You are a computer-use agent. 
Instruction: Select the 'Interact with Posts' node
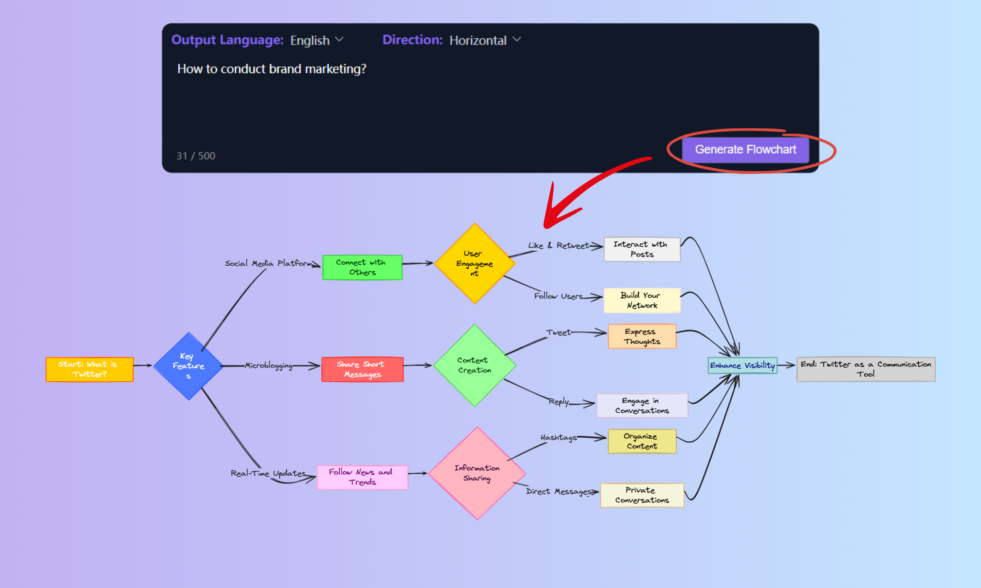642,249
